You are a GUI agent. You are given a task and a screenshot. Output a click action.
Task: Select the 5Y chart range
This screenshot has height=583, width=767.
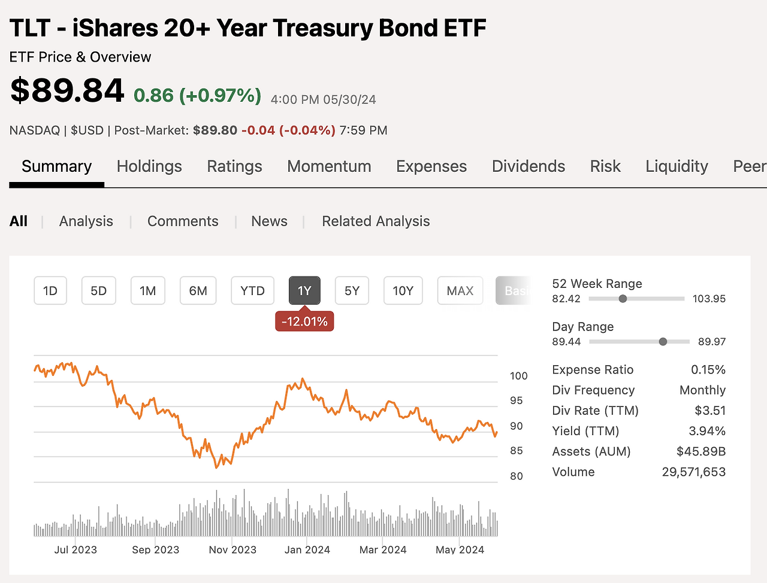point(352,291)
